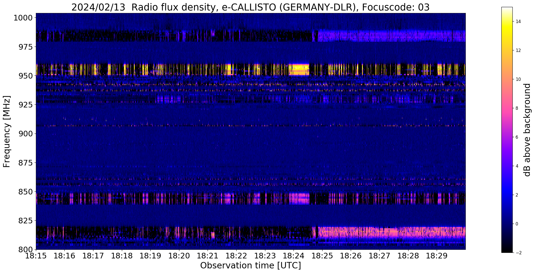535x273 pixels.
Task: Click the colorbar tick label 4
Action: [517, 166]
